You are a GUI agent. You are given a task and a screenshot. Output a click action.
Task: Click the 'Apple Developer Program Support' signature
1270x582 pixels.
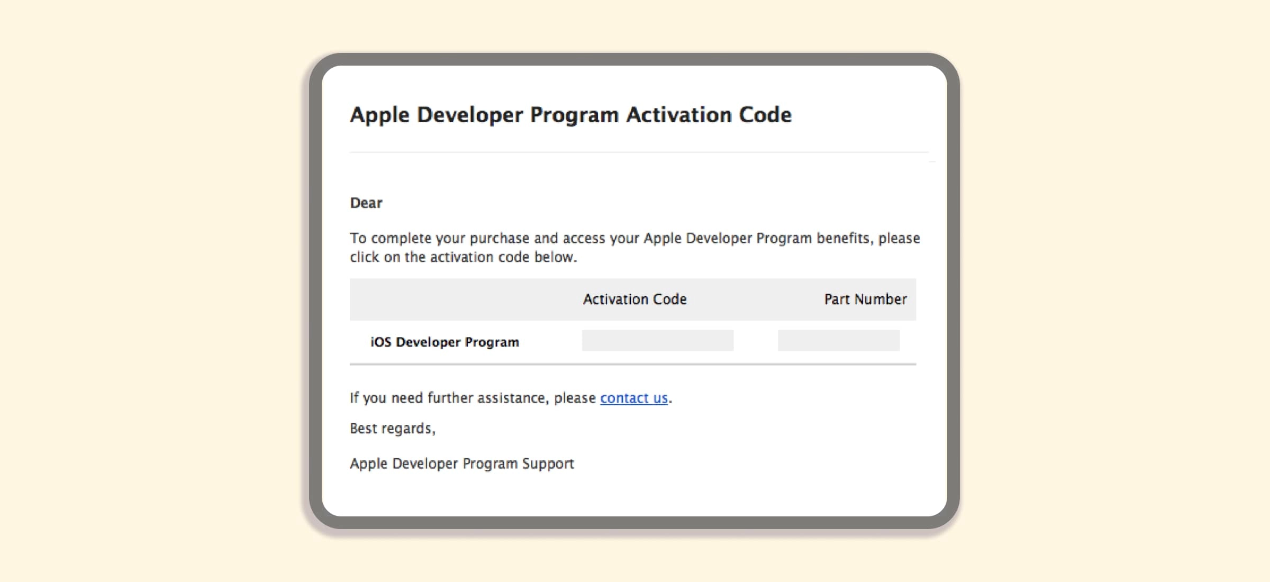point(462,463)
